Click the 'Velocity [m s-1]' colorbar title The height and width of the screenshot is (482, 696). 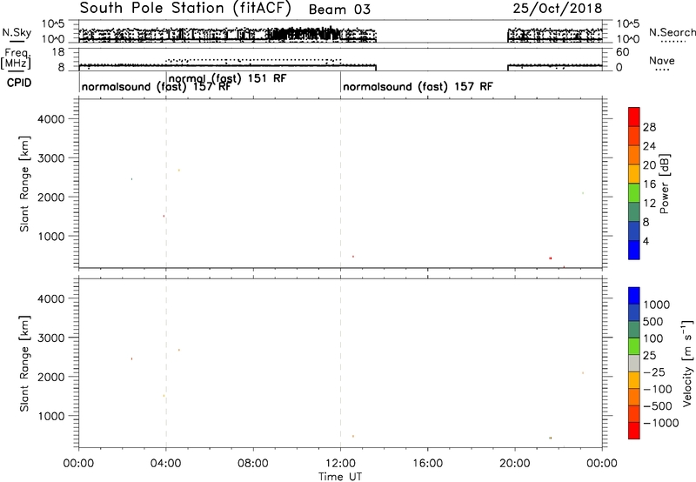(x=687, y=363)
